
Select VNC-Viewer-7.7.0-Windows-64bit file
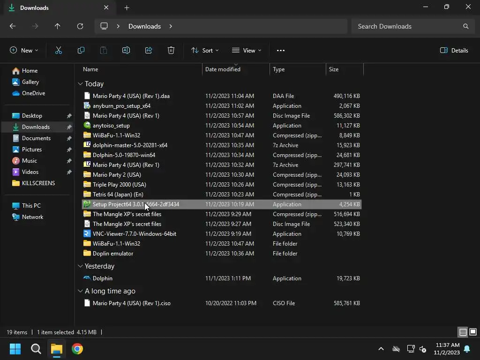tap(222, 234)
